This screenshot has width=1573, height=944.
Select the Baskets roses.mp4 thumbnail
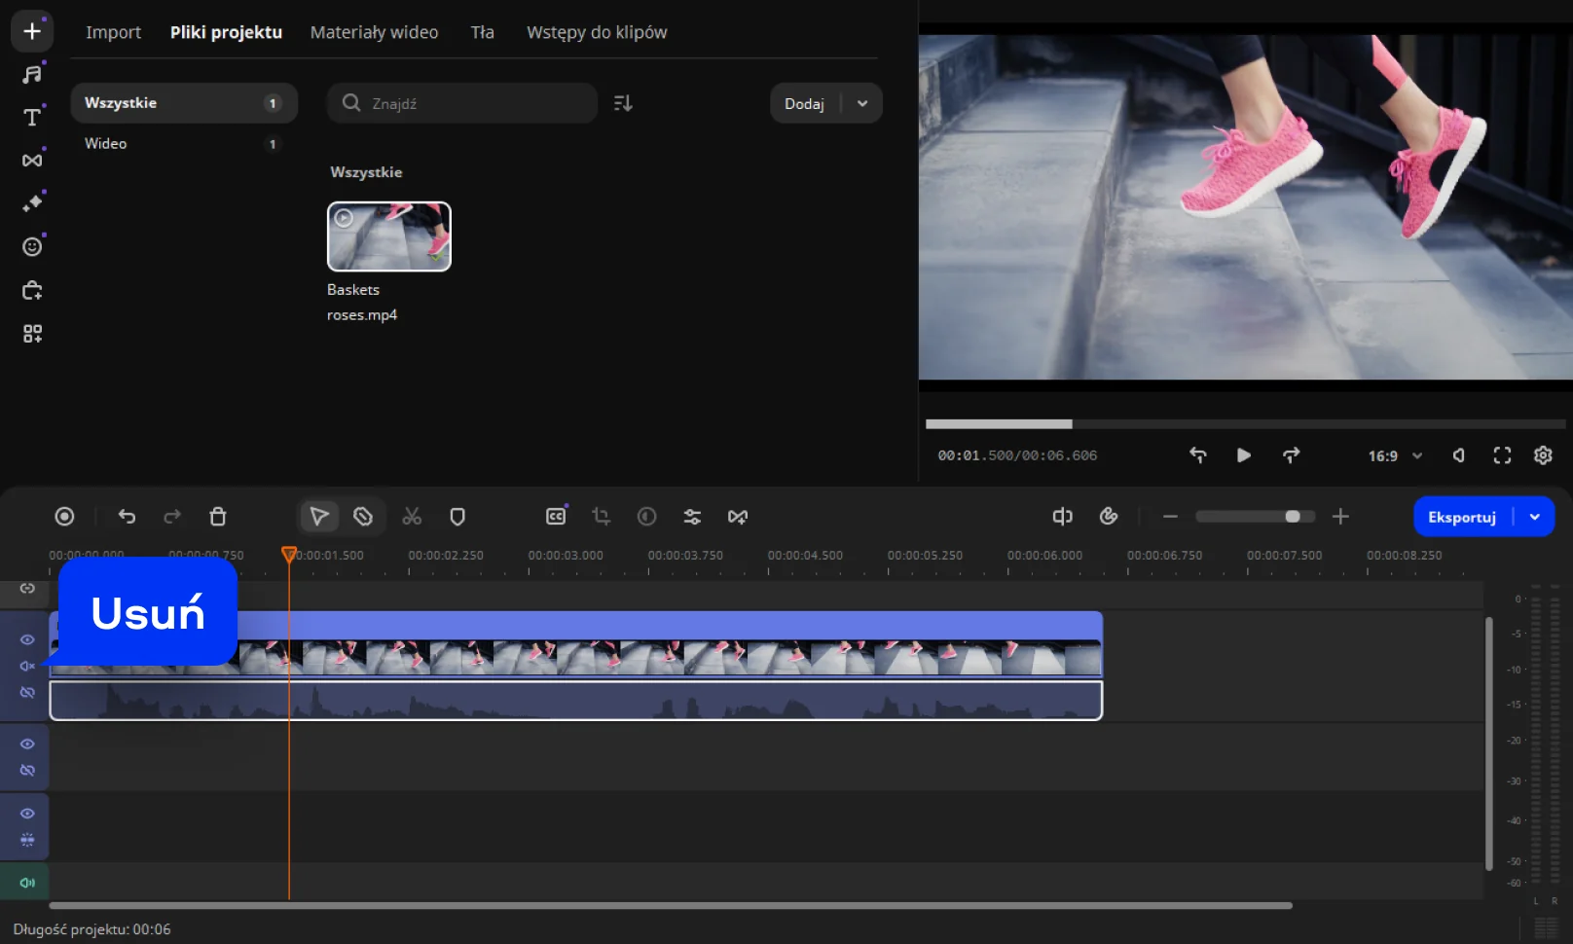pos(389,236)
